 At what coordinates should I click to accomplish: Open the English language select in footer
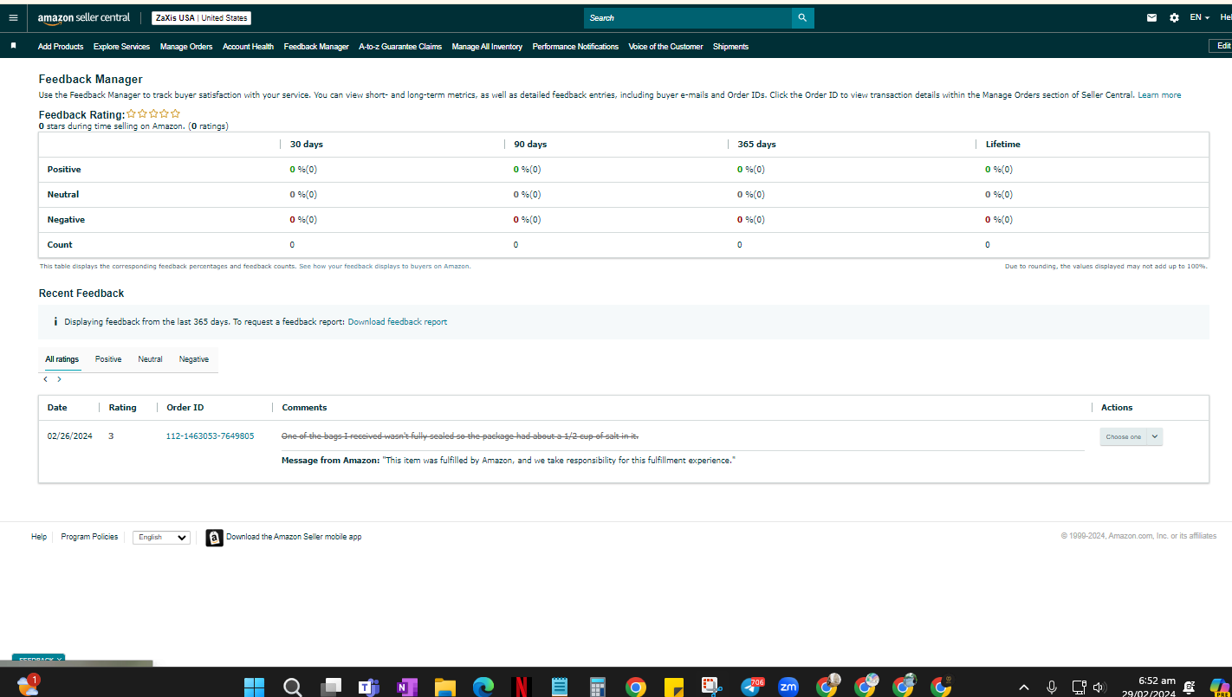pyautogui.click(x=161, y=538)
